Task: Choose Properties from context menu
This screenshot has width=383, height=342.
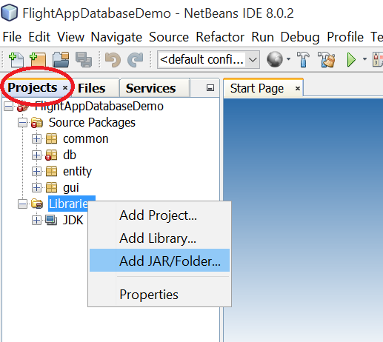Action: click(159, 295)
